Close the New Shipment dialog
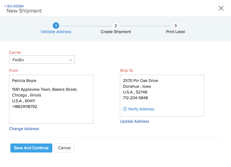231x167 pixels. [x=221, y=8]
